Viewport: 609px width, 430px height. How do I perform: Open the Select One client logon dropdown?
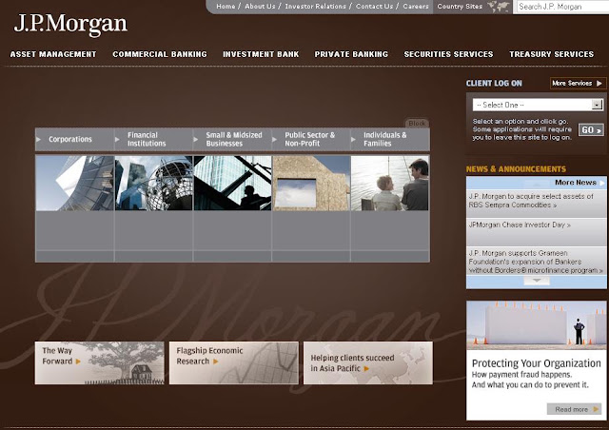point(538,105)
